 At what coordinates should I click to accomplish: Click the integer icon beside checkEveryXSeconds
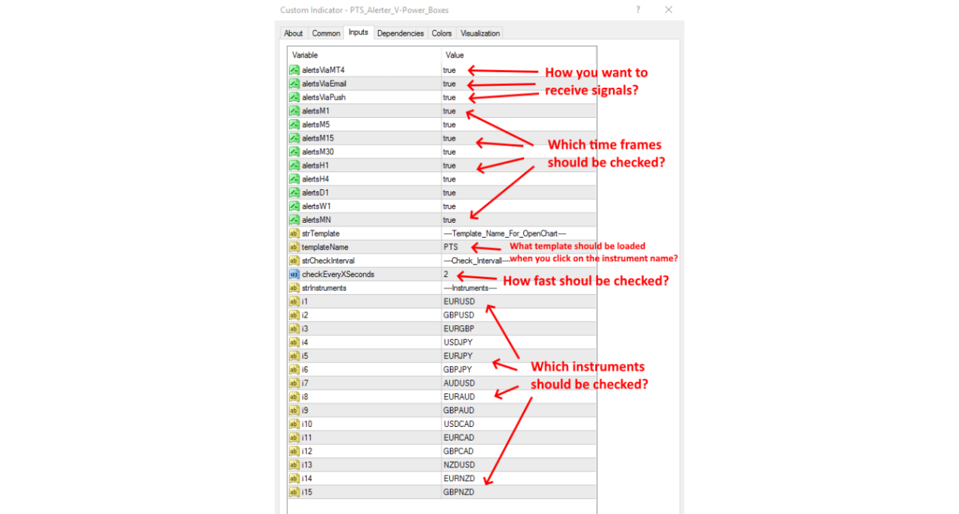(x=294, y=274)
